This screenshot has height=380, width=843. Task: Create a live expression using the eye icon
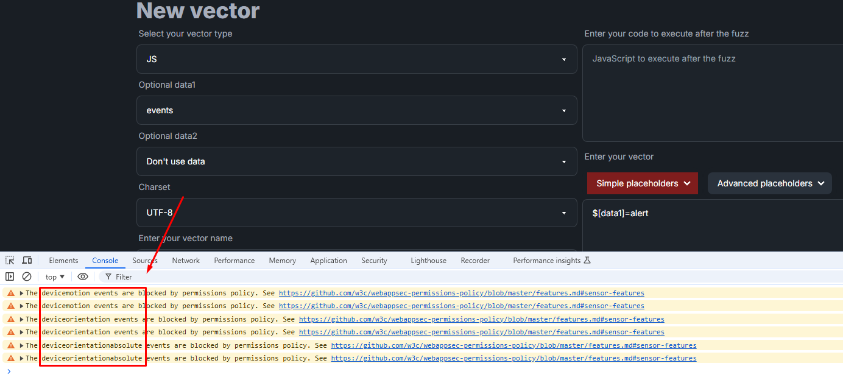click(82, 276)
